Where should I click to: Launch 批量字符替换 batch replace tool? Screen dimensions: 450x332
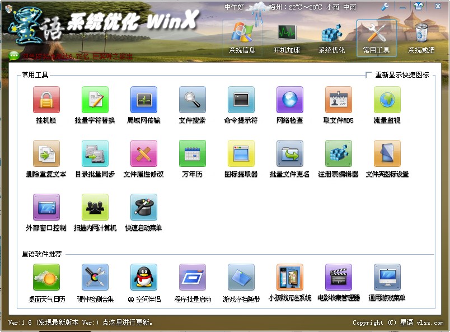point(95,100)
